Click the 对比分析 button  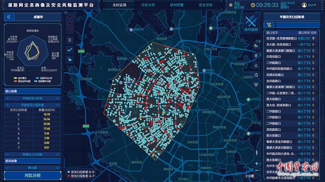tap(32, 176)
